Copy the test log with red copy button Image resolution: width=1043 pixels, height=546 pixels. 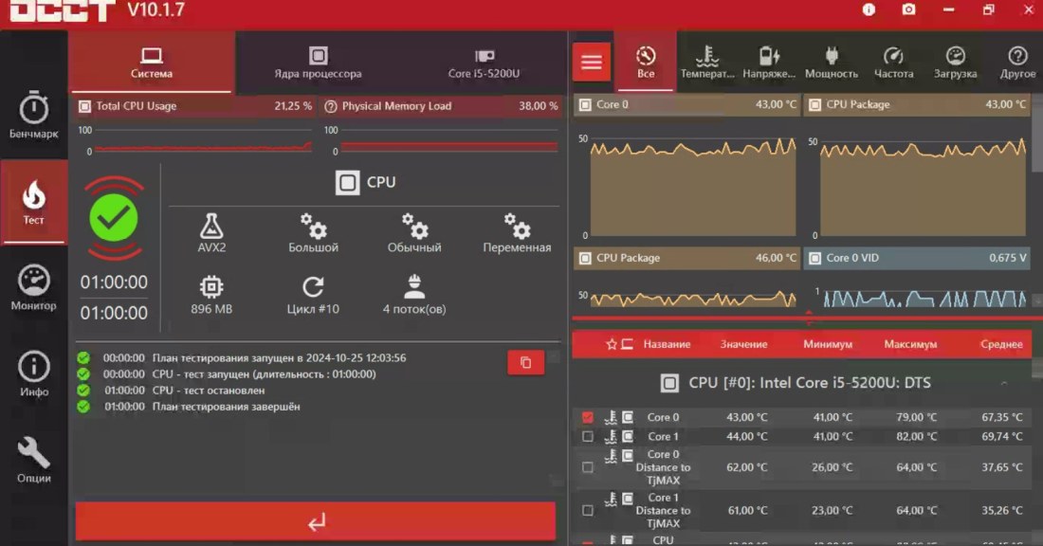tap(525, 362)
